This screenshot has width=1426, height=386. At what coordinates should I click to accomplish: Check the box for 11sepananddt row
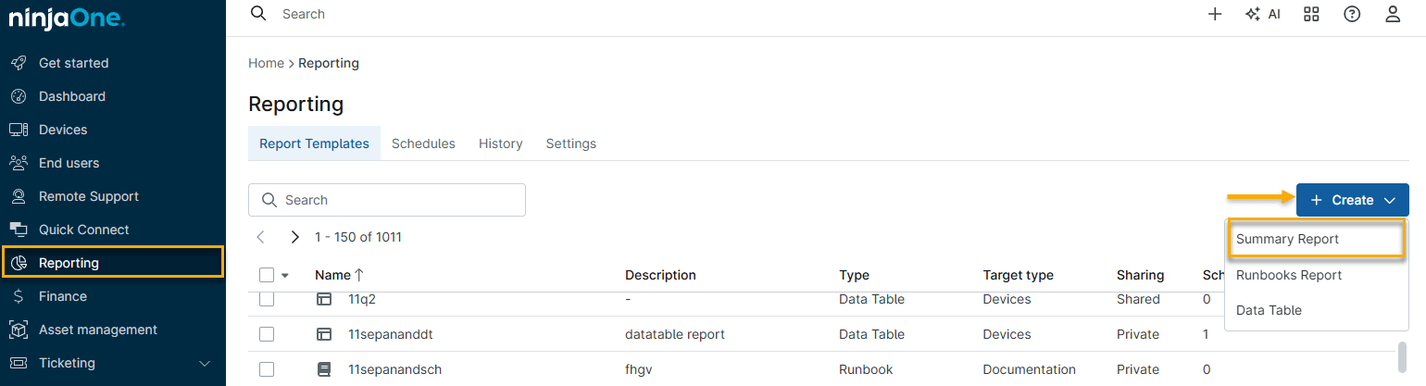(267, 334)
